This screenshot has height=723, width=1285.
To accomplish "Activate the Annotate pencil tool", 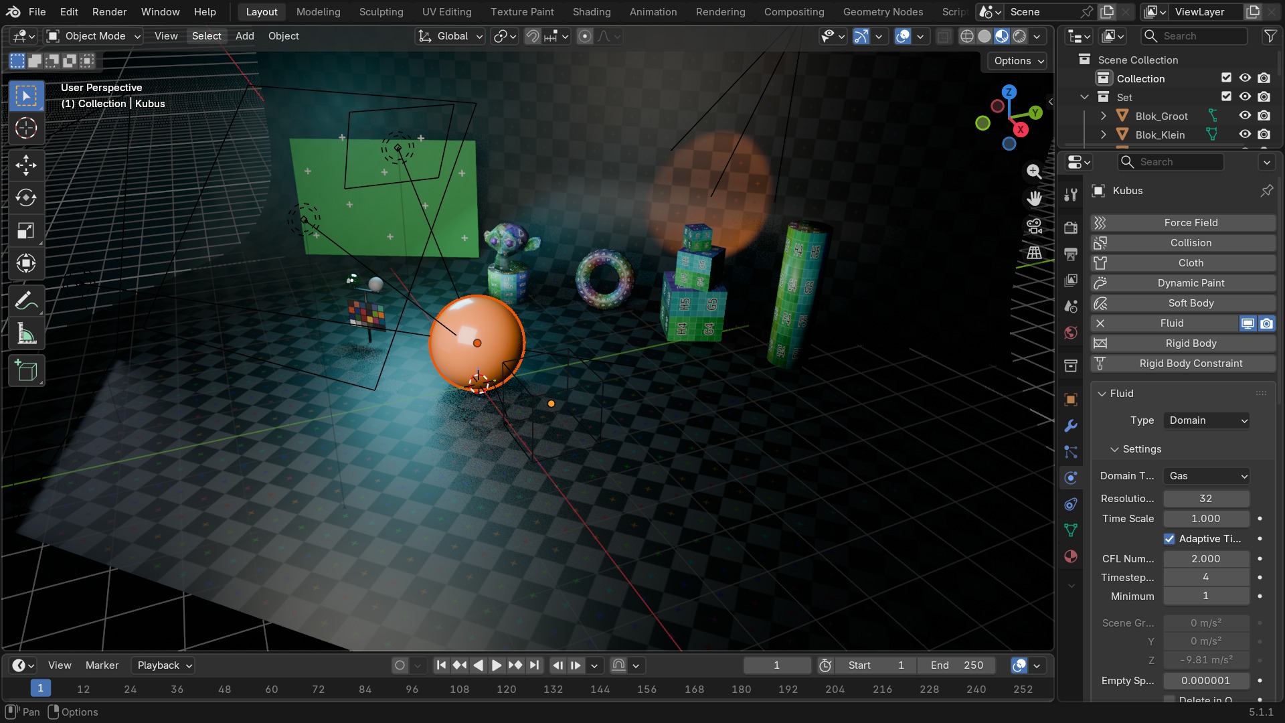I will click(x=26, y=301).
